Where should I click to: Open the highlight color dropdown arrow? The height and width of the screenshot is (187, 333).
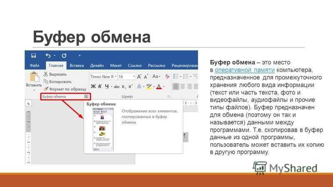tap(154, 86)
